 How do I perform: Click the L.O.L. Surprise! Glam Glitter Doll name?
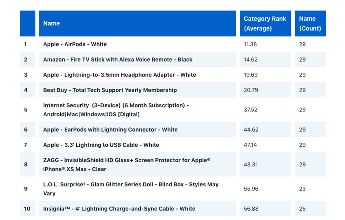tap(131, 189)
